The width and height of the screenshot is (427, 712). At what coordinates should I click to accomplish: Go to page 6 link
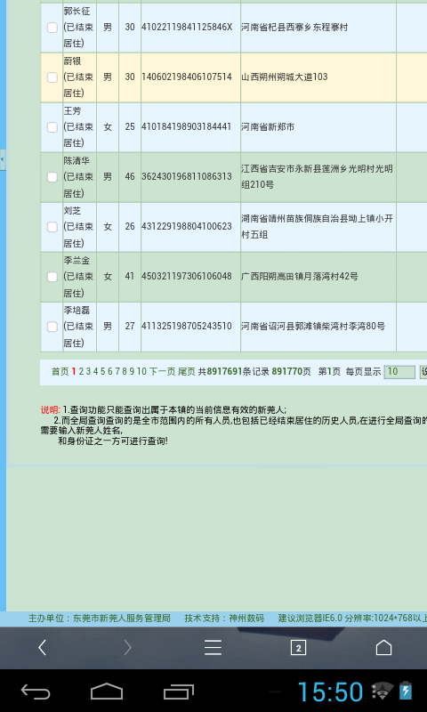coord(110,372)
